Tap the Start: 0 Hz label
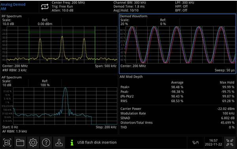 click(x=10, y=127)
